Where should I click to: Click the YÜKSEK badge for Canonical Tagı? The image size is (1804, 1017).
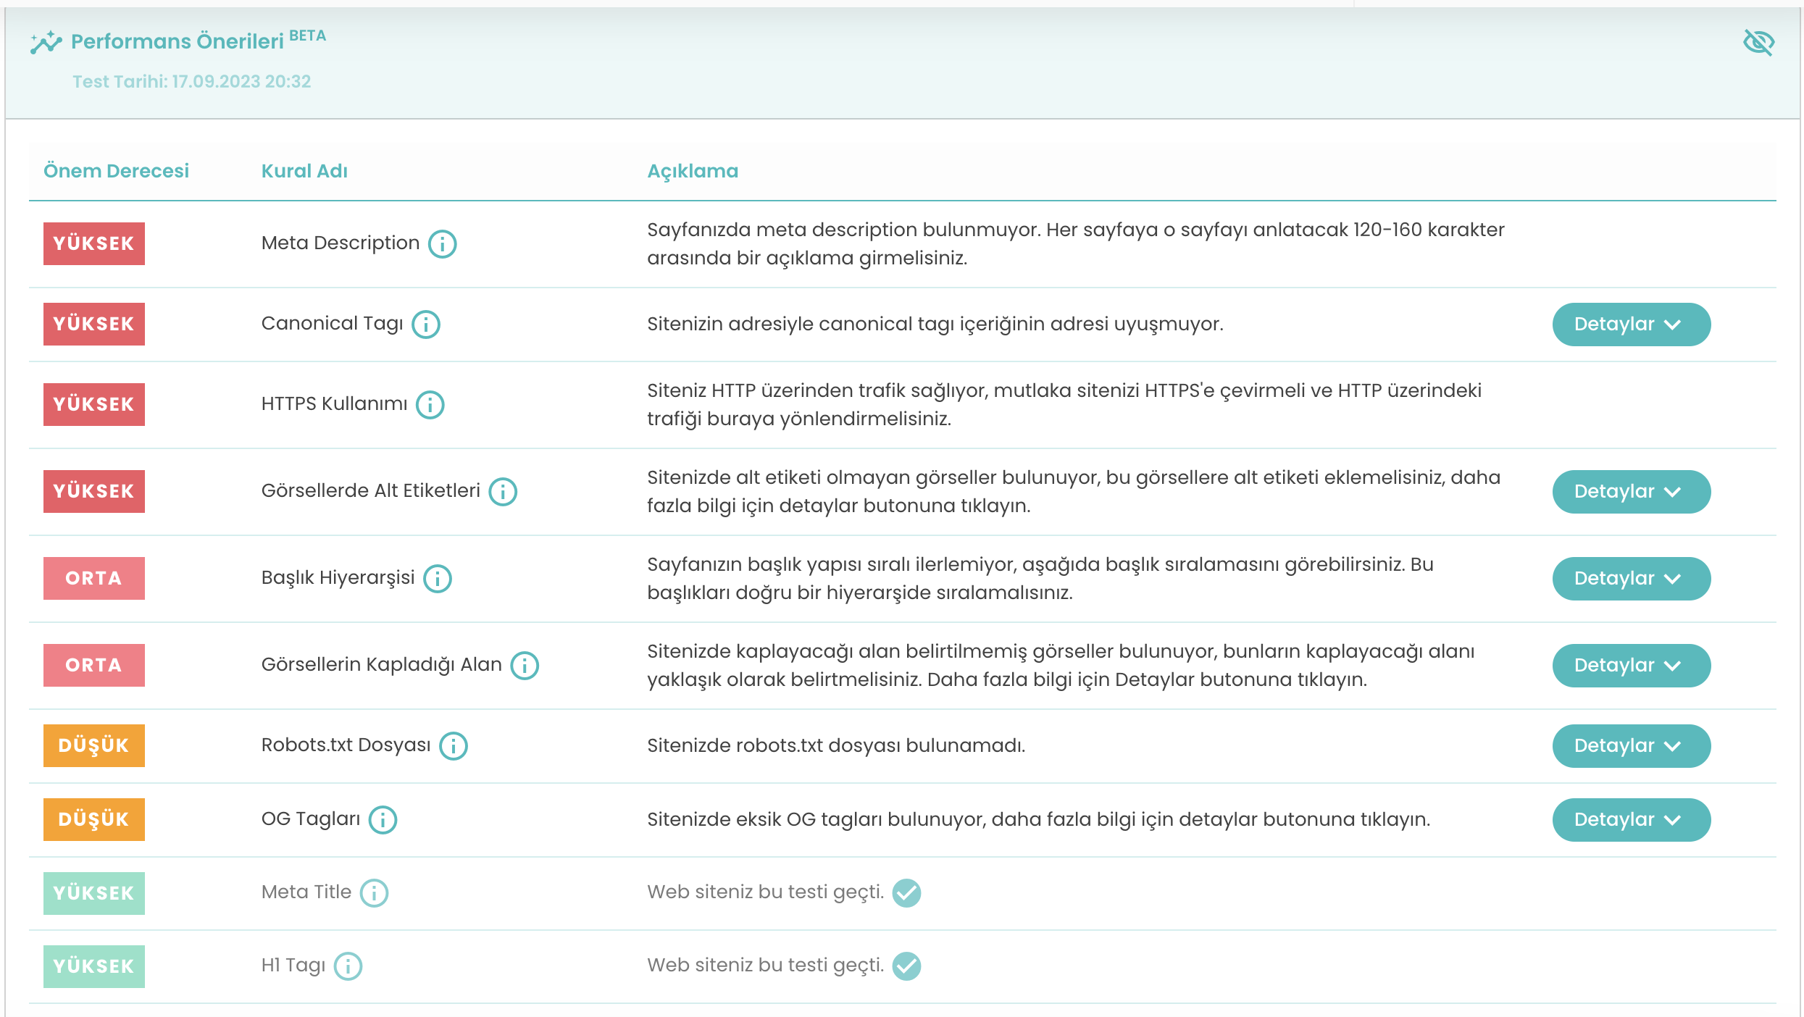94,324
